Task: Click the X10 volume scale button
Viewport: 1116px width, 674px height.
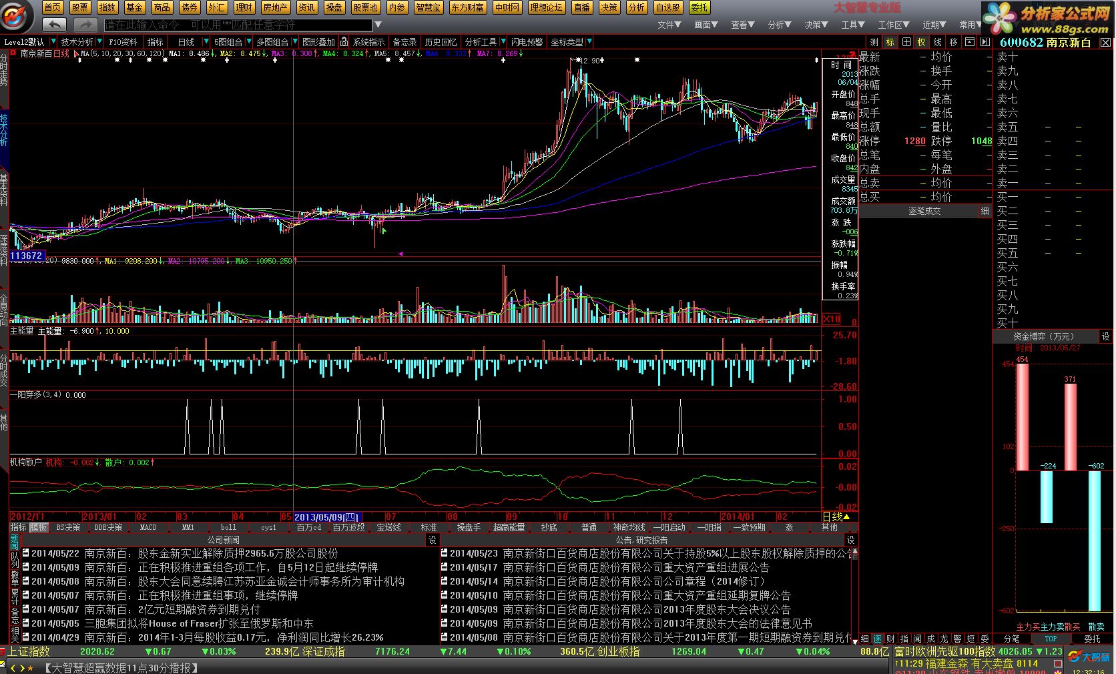Action: point(831,319)
